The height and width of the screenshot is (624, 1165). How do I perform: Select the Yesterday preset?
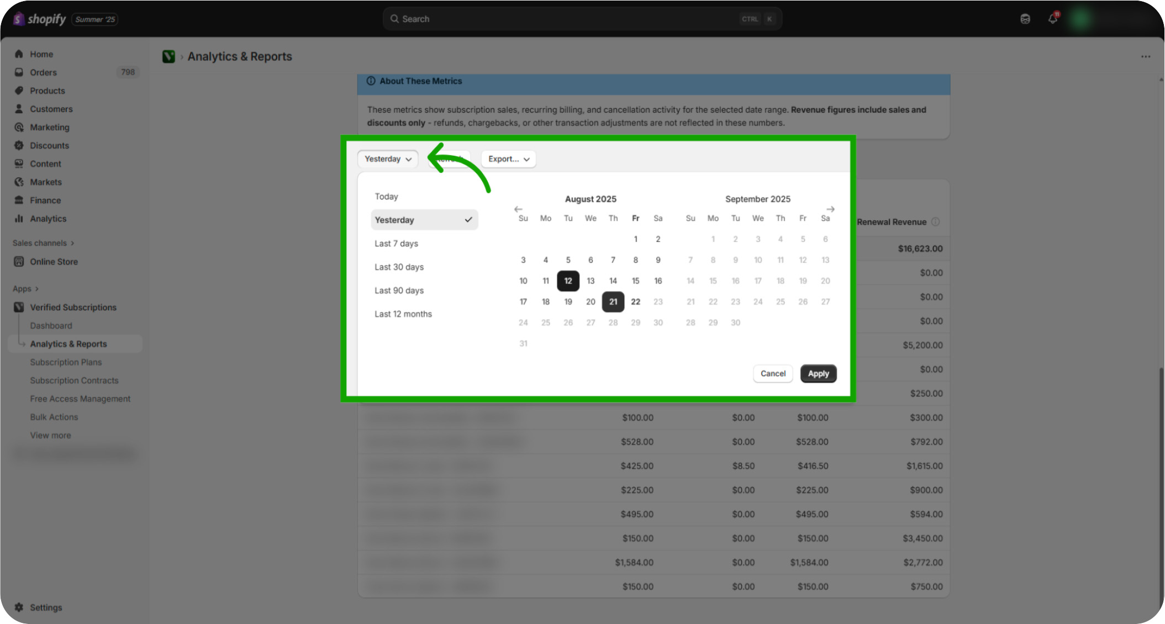[424, 220]
